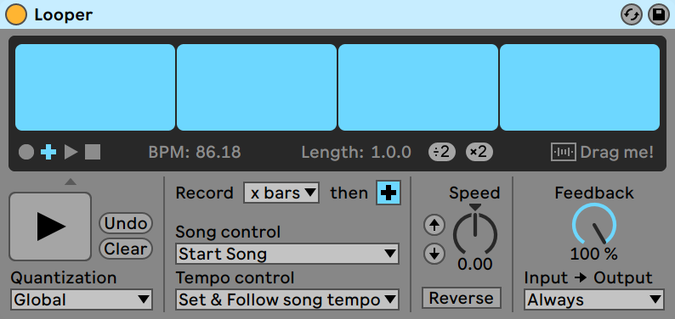Open the Song control Start Song dropdown
This screenshot has width=675, height=319.
coord(287,254)
